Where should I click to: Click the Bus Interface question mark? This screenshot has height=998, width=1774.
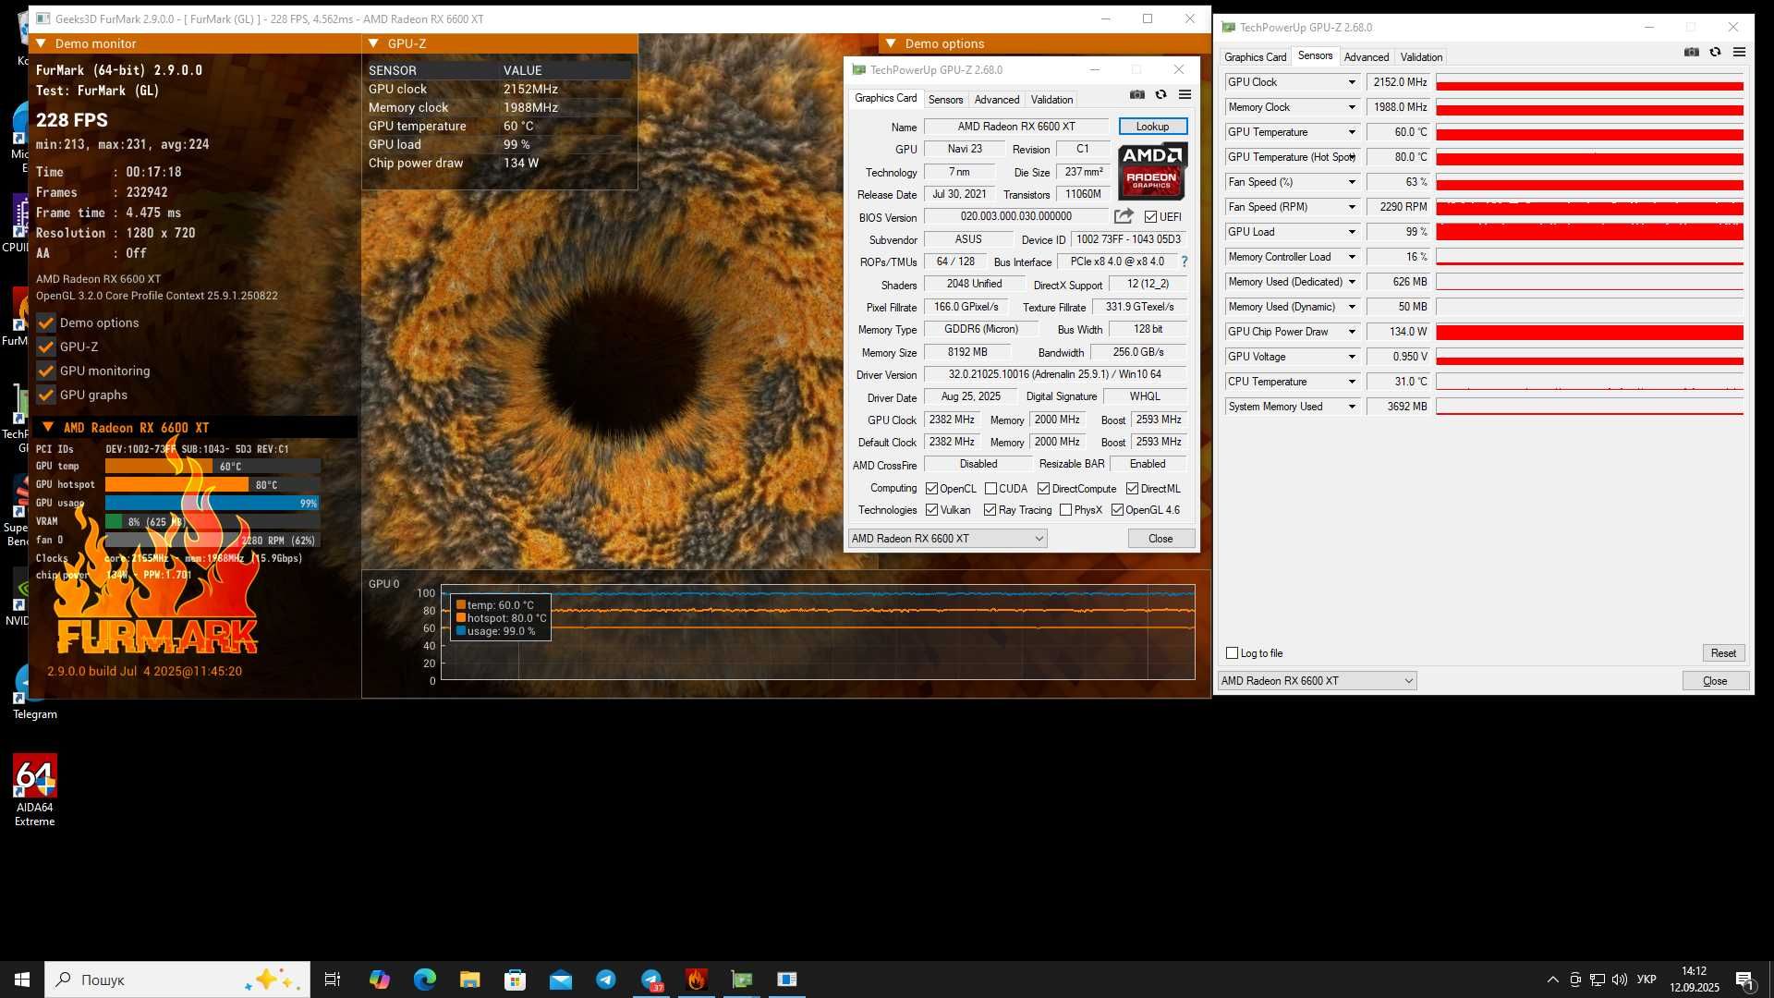click(1185, 262)
